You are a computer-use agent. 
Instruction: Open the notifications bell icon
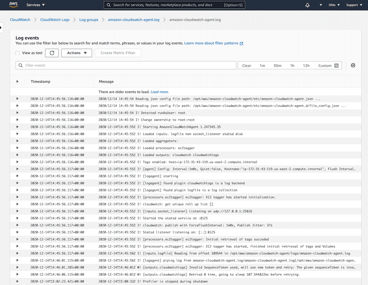coord(308,5)
